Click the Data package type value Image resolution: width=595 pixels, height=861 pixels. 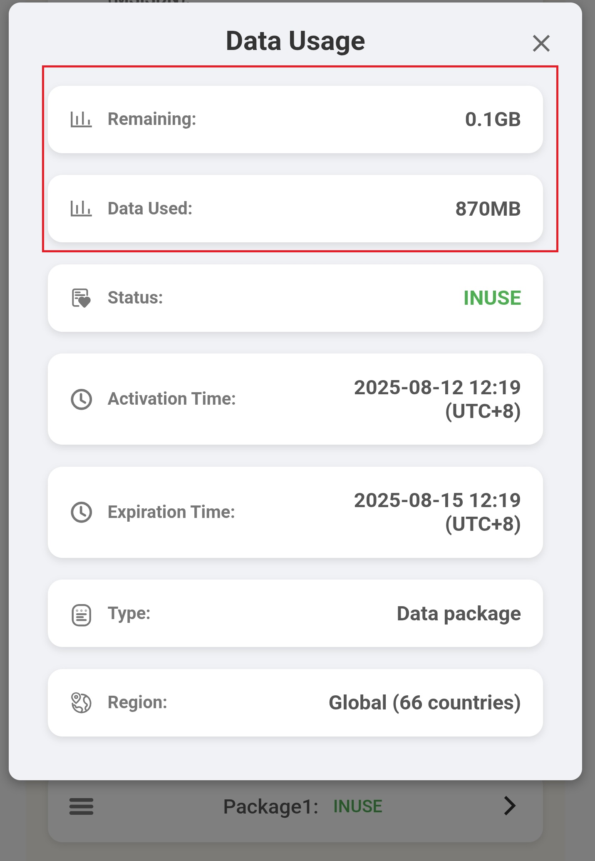(459, 614)
